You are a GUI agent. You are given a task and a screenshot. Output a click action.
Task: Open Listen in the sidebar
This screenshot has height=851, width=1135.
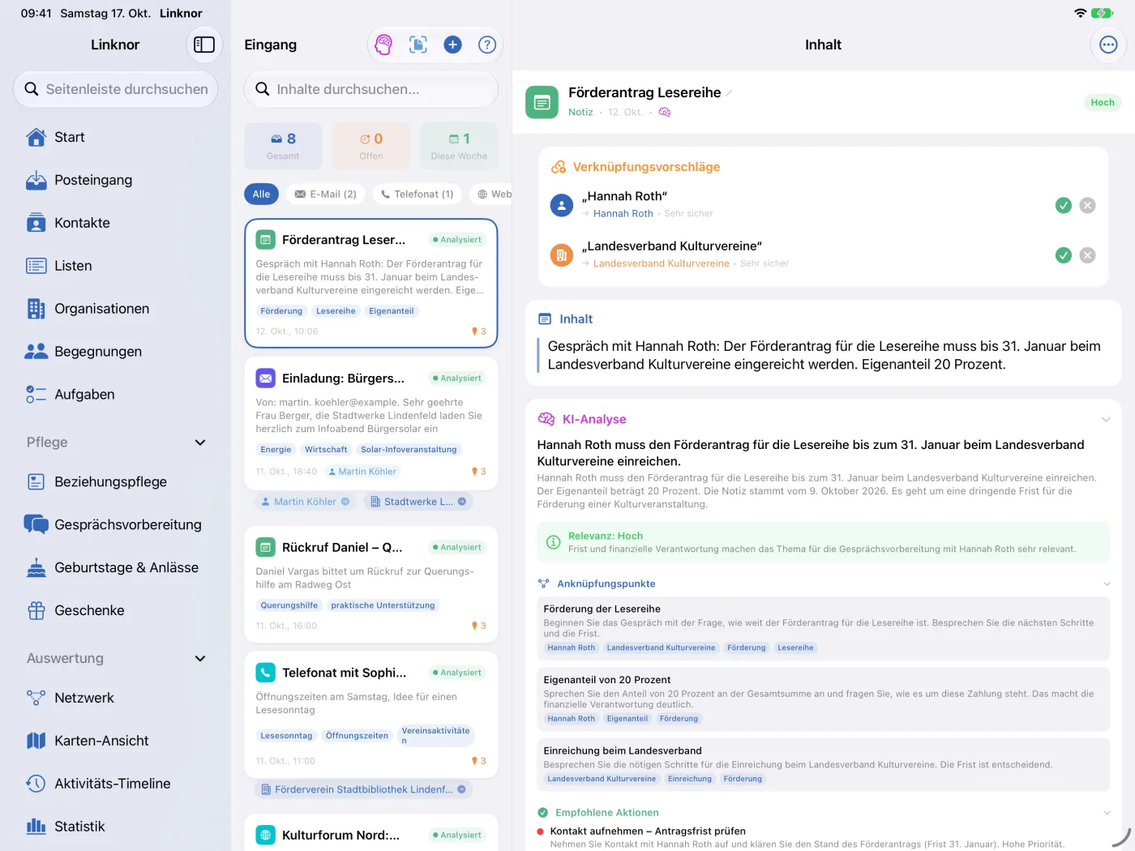pyautogui.click(x=115, y=266)
